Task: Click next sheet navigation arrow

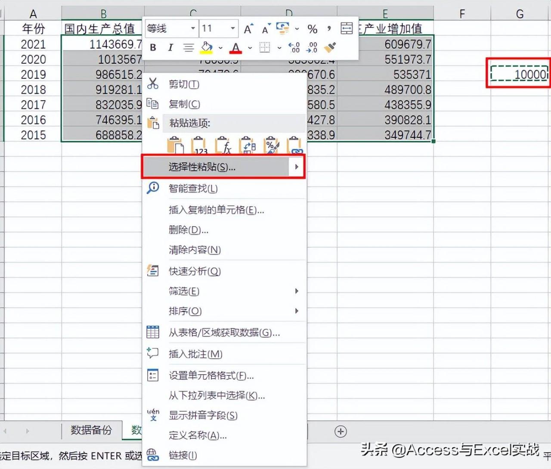Action: tap(28, 431)
